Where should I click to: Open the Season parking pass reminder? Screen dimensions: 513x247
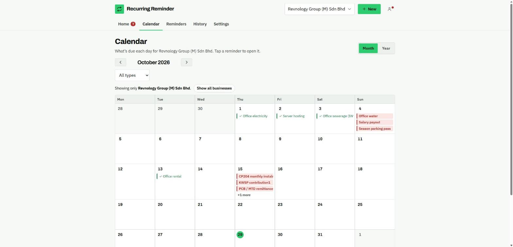pos(375,129)
